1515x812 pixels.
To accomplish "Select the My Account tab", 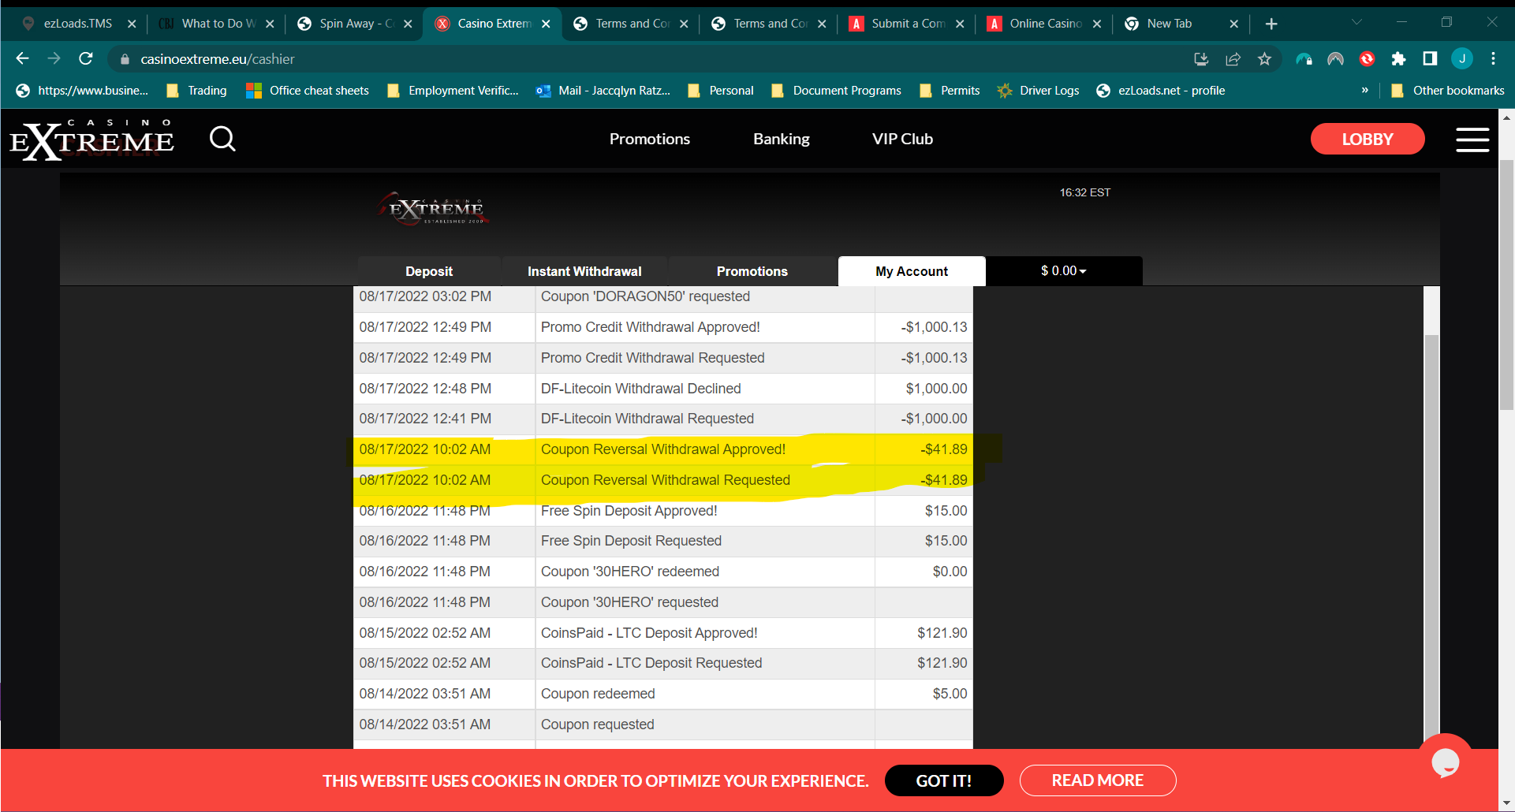I will coord(912,271).
